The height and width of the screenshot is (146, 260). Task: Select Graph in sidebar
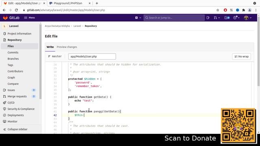point(11,77)
